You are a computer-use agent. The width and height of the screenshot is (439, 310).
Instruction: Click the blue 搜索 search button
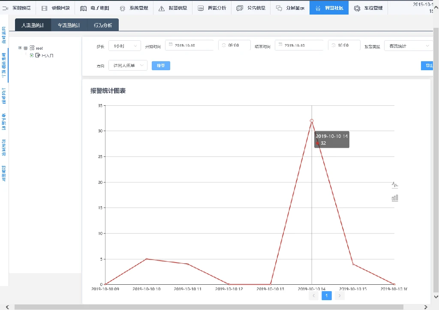(x=161, y=66)
